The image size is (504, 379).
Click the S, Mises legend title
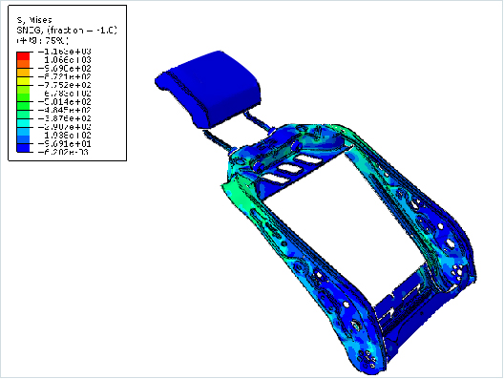(x=34, y=20)
